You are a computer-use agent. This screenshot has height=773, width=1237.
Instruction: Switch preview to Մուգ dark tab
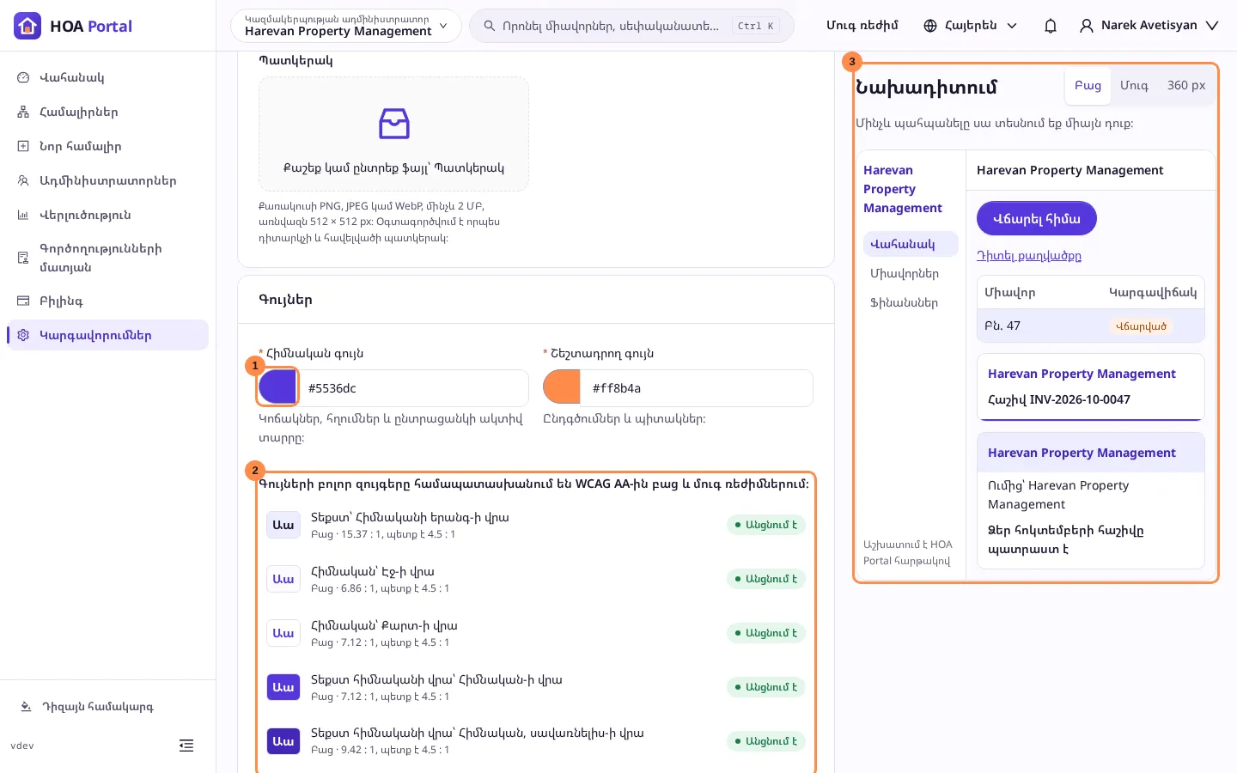(1134, 86)
